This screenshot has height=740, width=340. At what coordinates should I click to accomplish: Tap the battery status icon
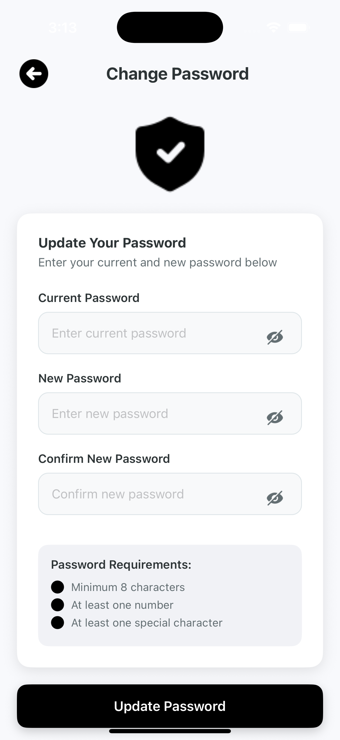(x=298, y=28)
